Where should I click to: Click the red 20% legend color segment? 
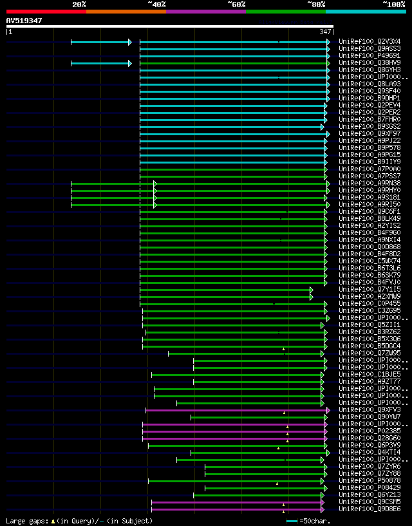[46, 12]
